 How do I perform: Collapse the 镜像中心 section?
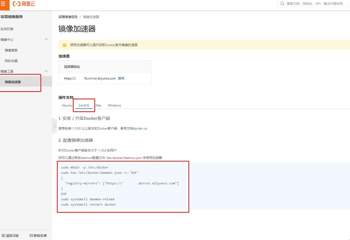46,39
